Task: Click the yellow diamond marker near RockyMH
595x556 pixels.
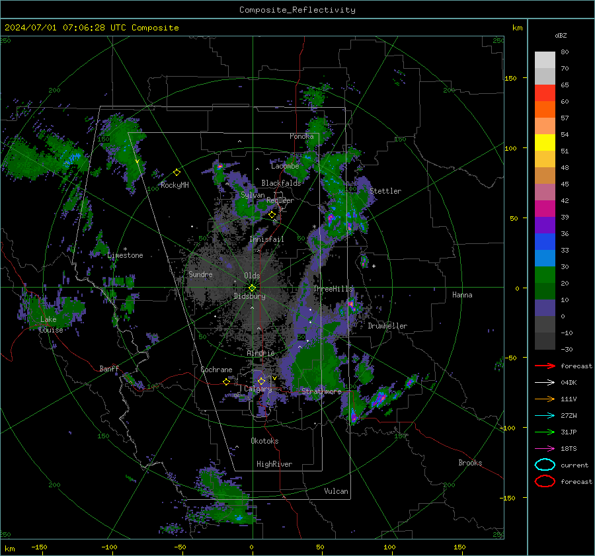Action: [177, 173]
